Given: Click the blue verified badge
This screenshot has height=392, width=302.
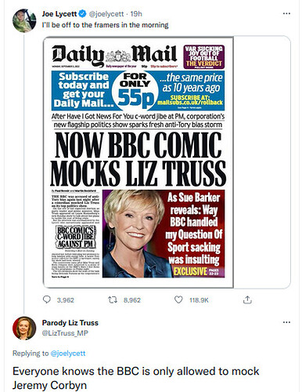Looking at the screenshot, I should (83, 13).
